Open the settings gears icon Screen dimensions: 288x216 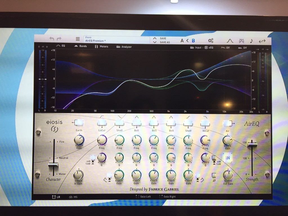[x=211, y=40]
